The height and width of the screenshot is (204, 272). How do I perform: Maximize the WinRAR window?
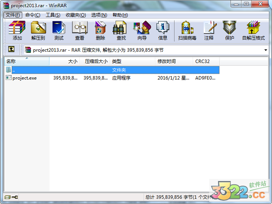pyautogui.click(x=246, y=4)
